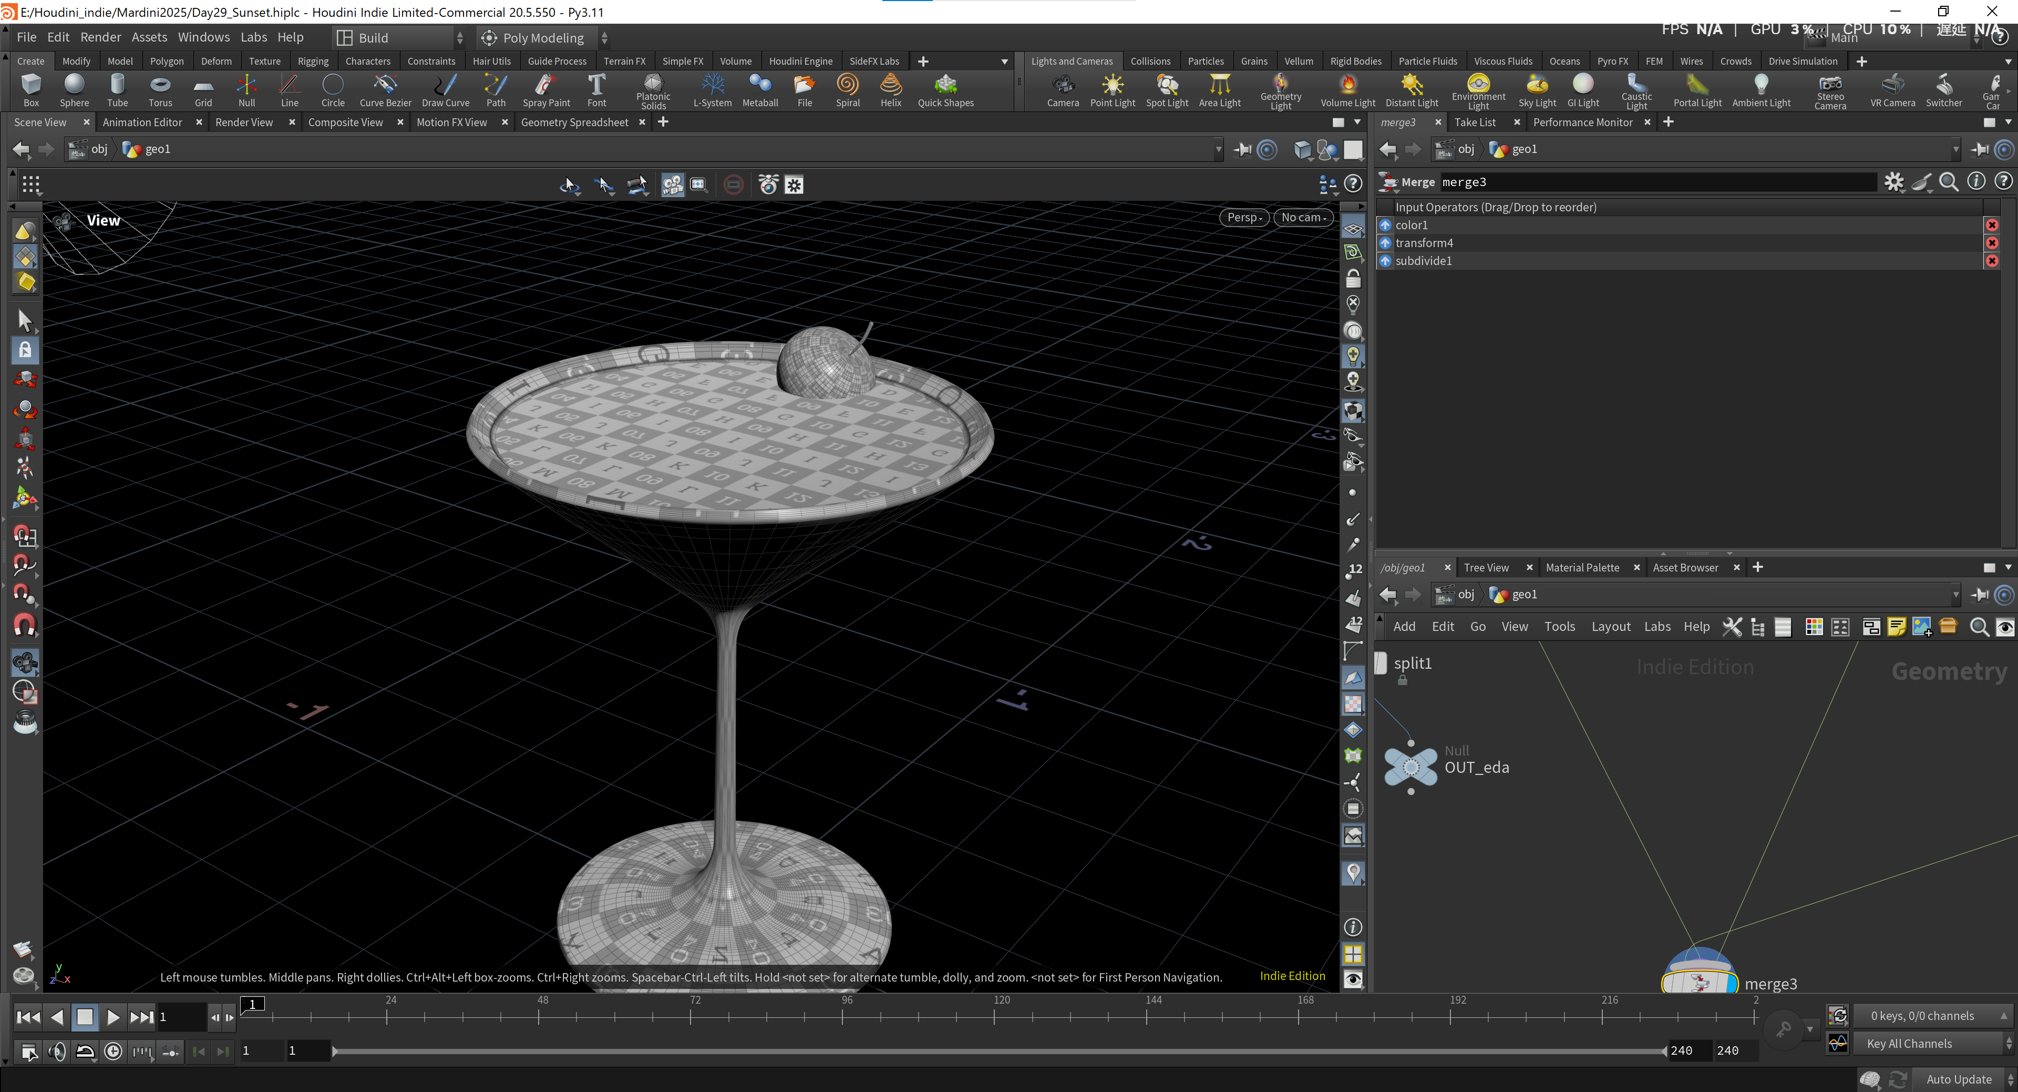Open the left shelf set options dropdown
Screen dimensions: 2018x1092
(1004, 61)
